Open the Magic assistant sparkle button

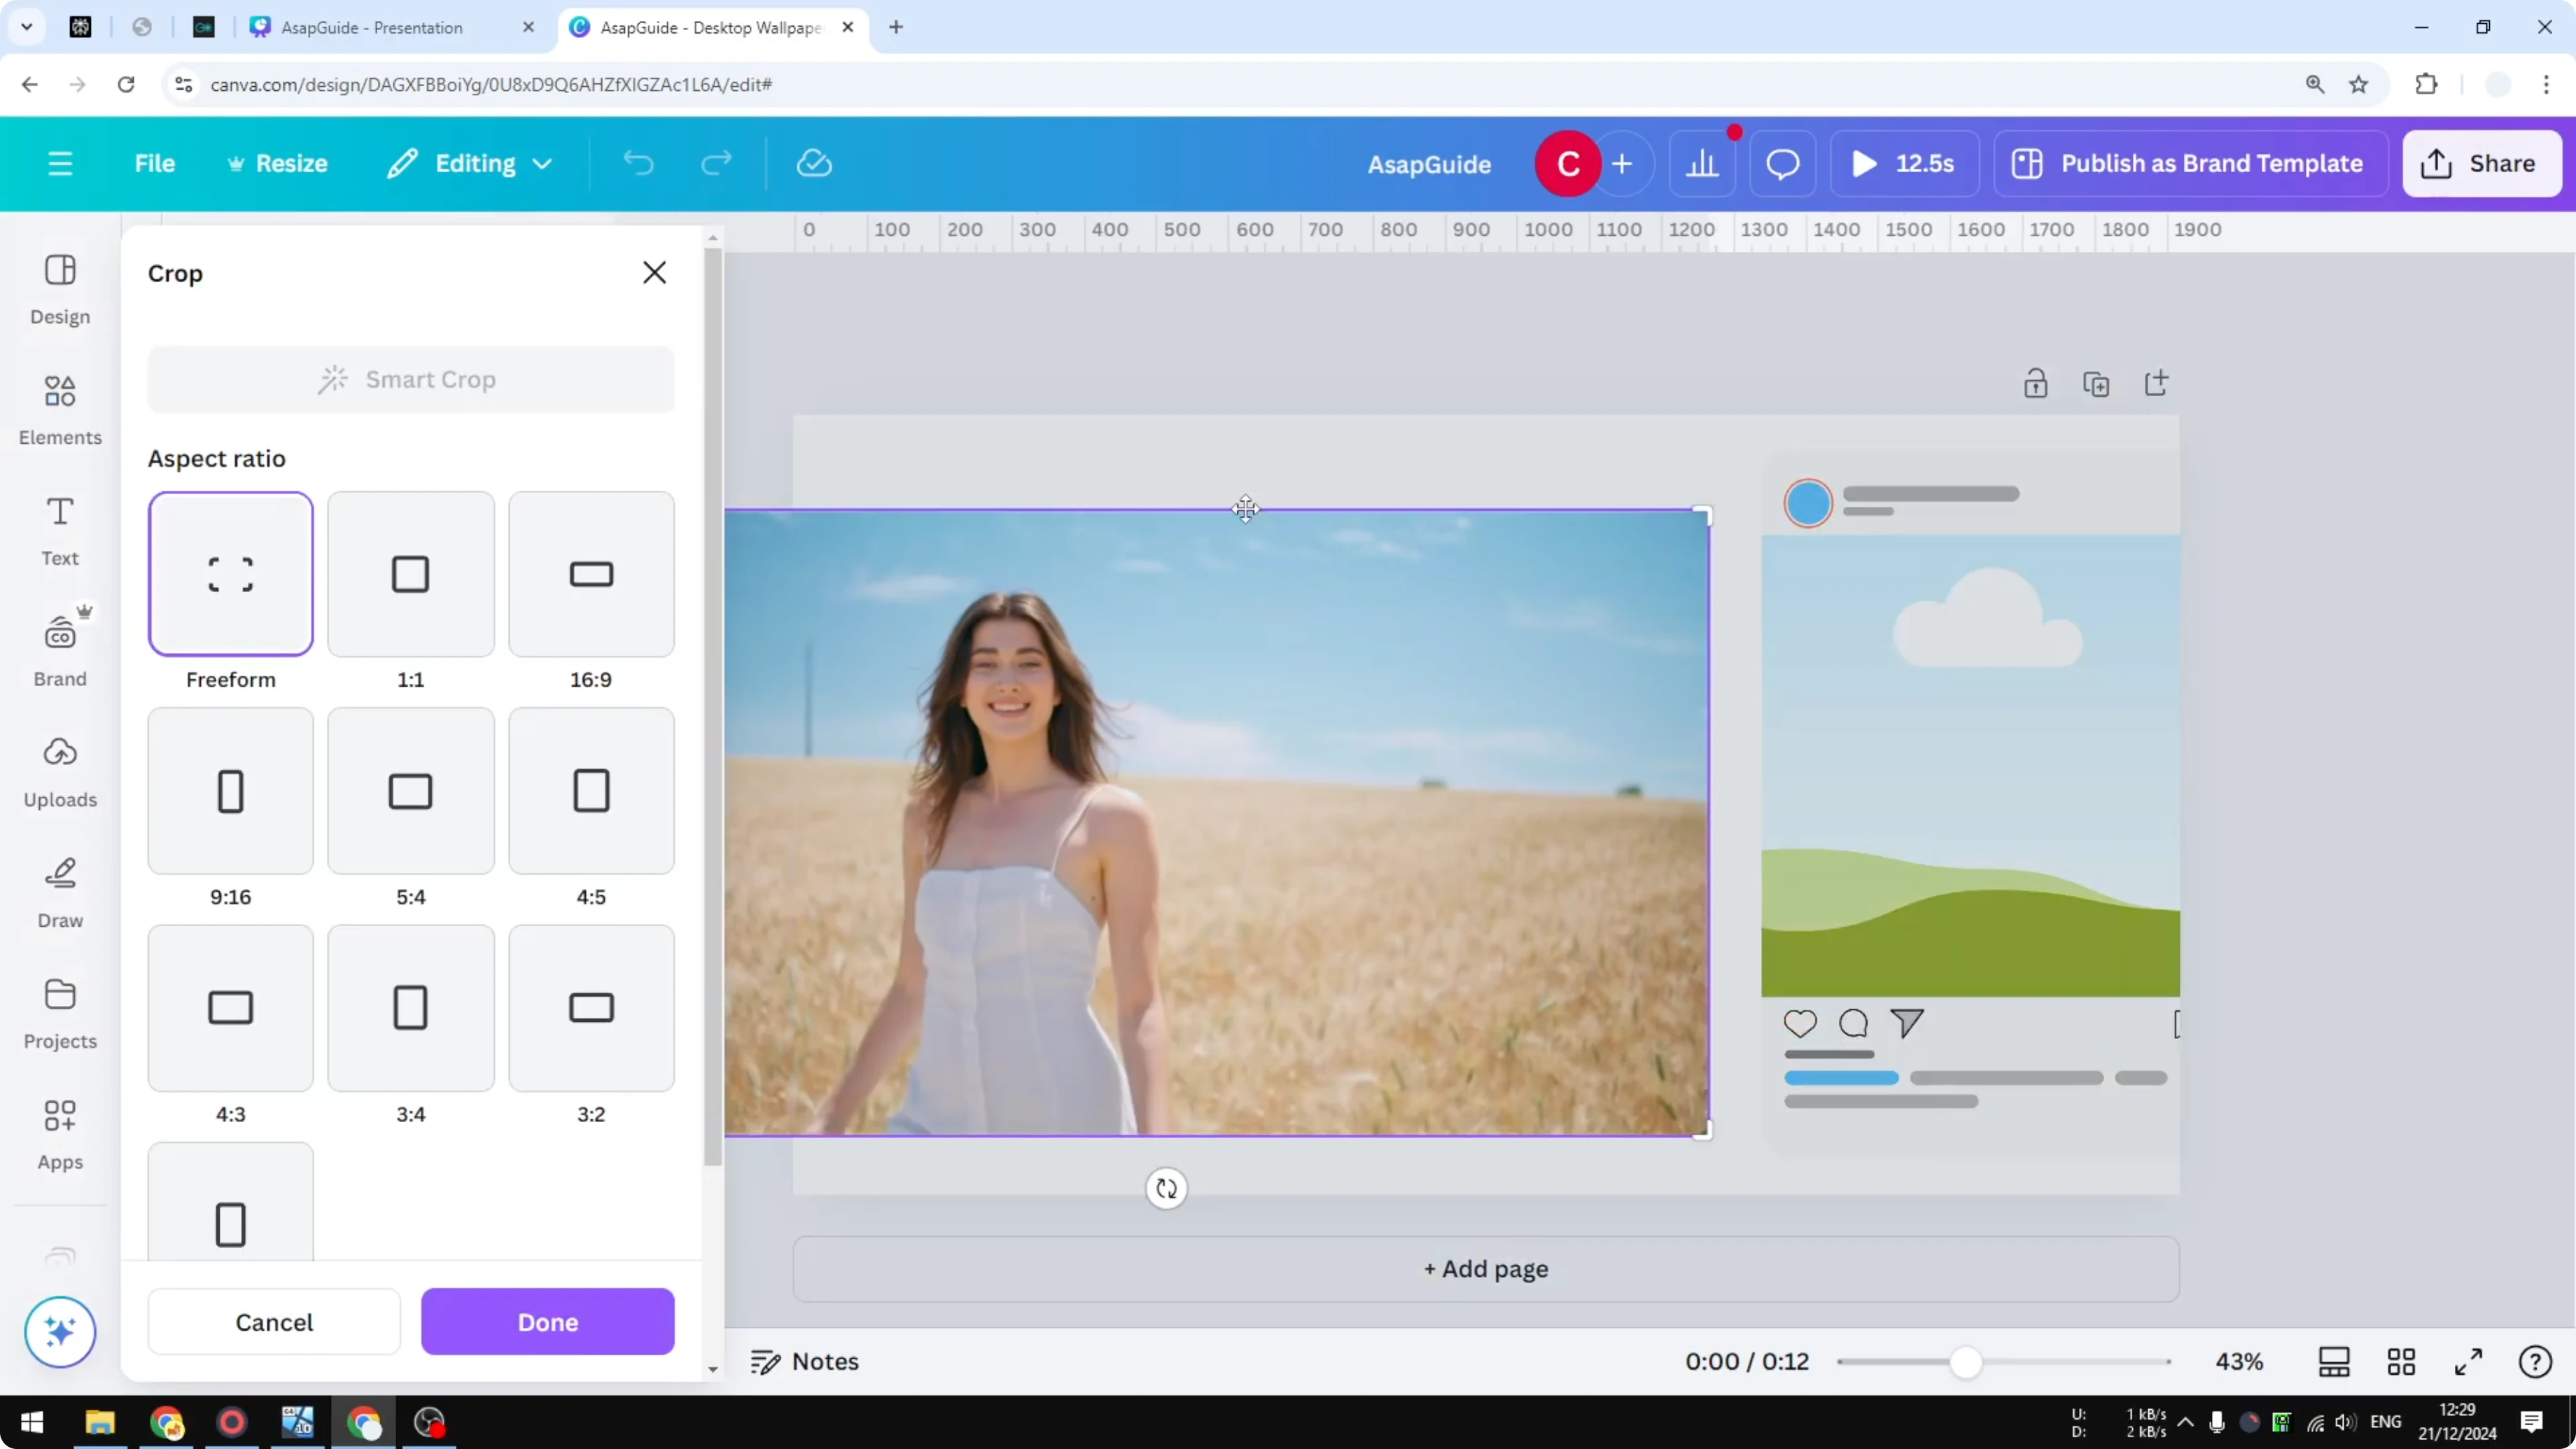pos(59,1332)
